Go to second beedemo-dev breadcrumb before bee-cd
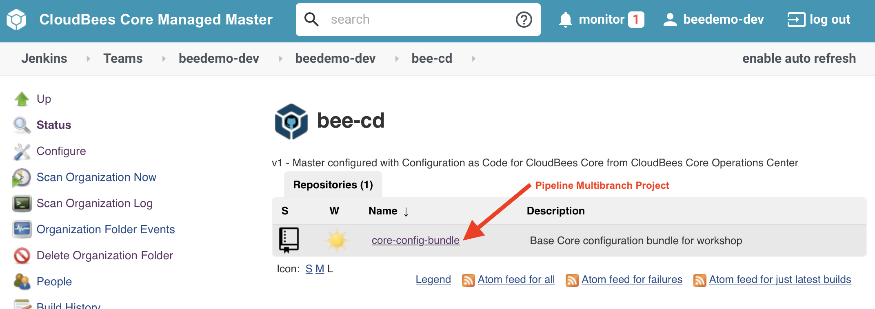Screen dimensions: 875x309 coord(335,58)
